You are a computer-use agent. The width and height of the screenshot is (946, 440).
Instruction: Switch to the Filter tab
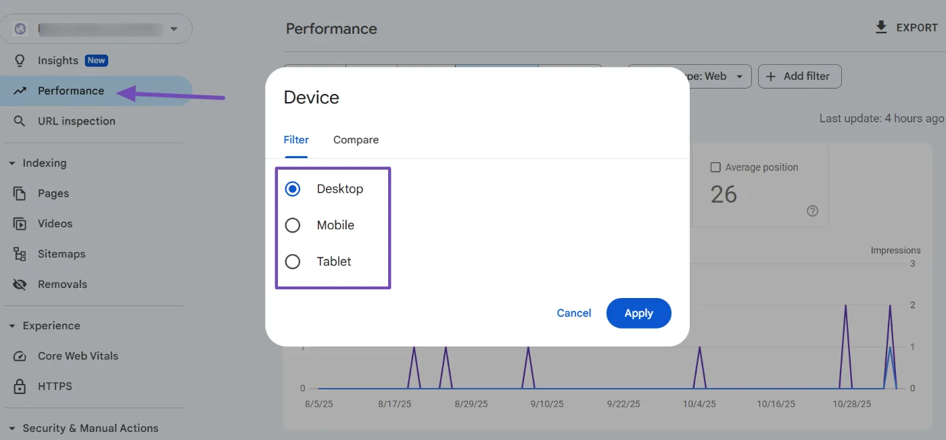pos(296,140)
